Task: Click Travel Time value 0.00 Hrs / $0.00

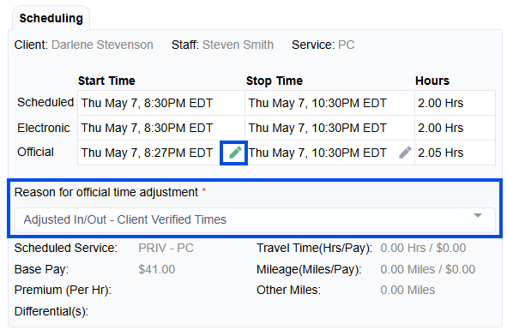Action: 423,248
